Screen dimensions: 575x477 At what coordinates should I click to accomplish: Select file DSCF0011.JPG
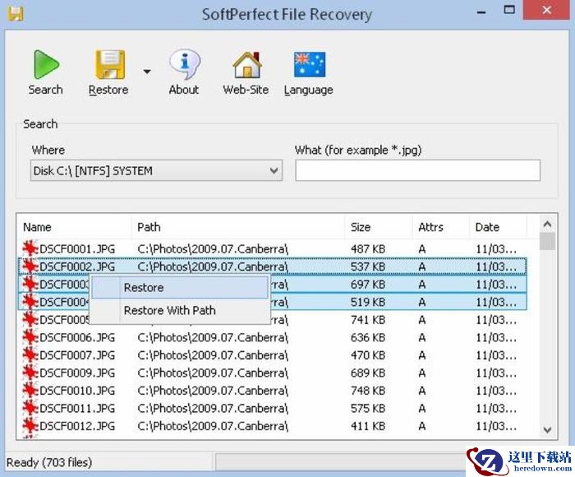(x=77, y=409)
